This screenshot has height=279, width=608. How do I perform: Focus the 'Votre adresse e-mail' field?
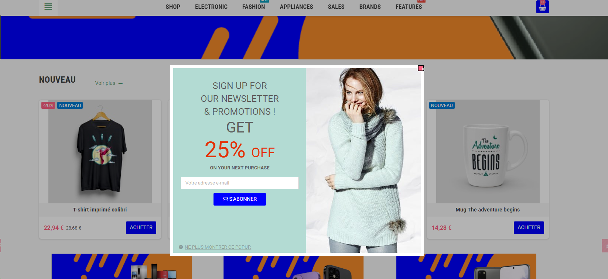(x=240, y=183)
